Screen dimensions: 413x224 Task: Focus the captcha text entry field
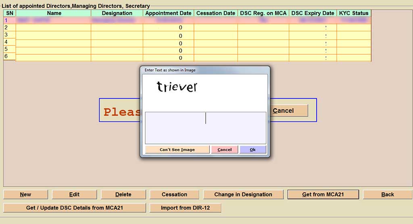(205, 127)
